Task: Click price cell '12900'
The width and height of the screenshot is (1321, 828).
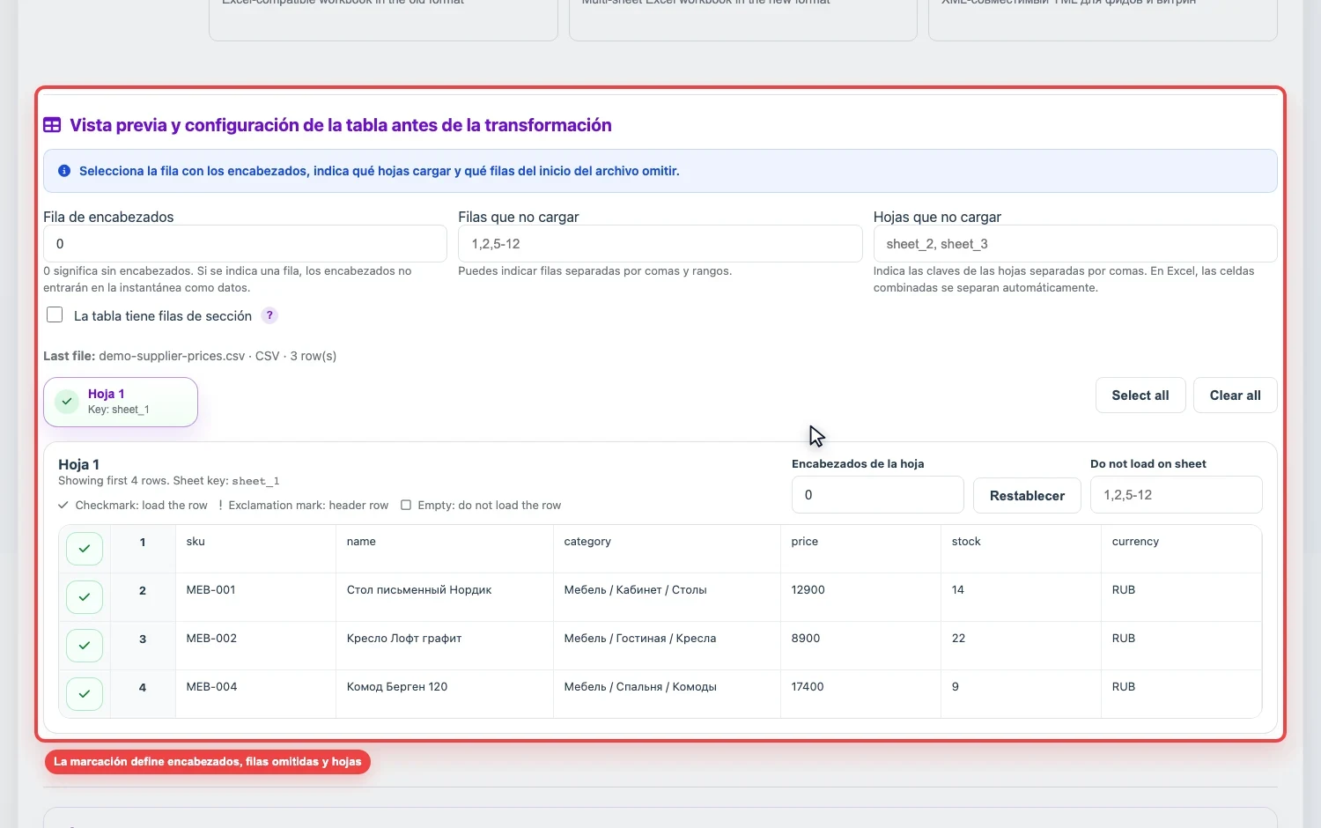Action: (860, 597)
